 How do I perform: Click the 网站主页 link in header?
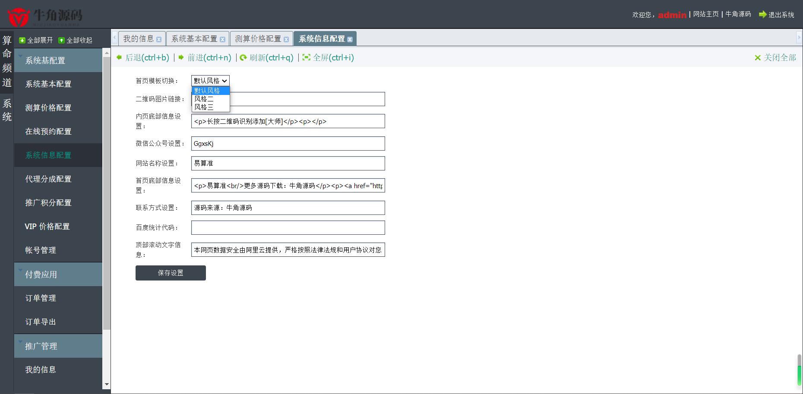pos(706,14)
